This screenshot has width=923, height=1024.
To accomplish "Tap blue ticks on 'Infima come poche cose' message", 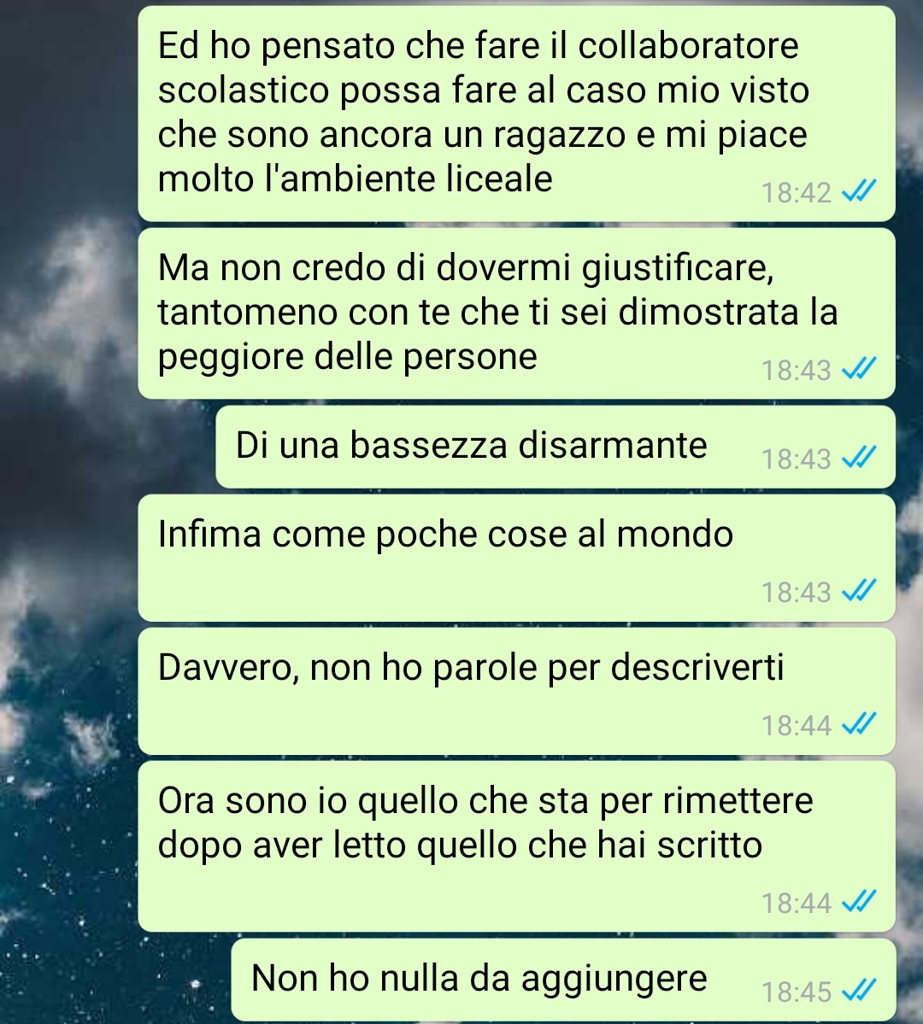I will [858, 592].
